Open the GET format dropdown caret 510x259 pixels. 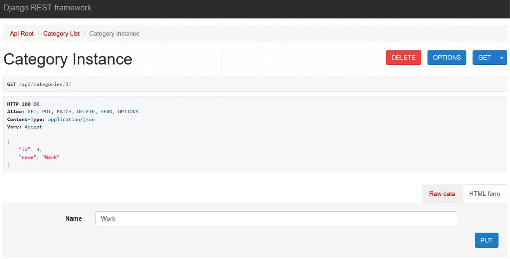[501, 57]
